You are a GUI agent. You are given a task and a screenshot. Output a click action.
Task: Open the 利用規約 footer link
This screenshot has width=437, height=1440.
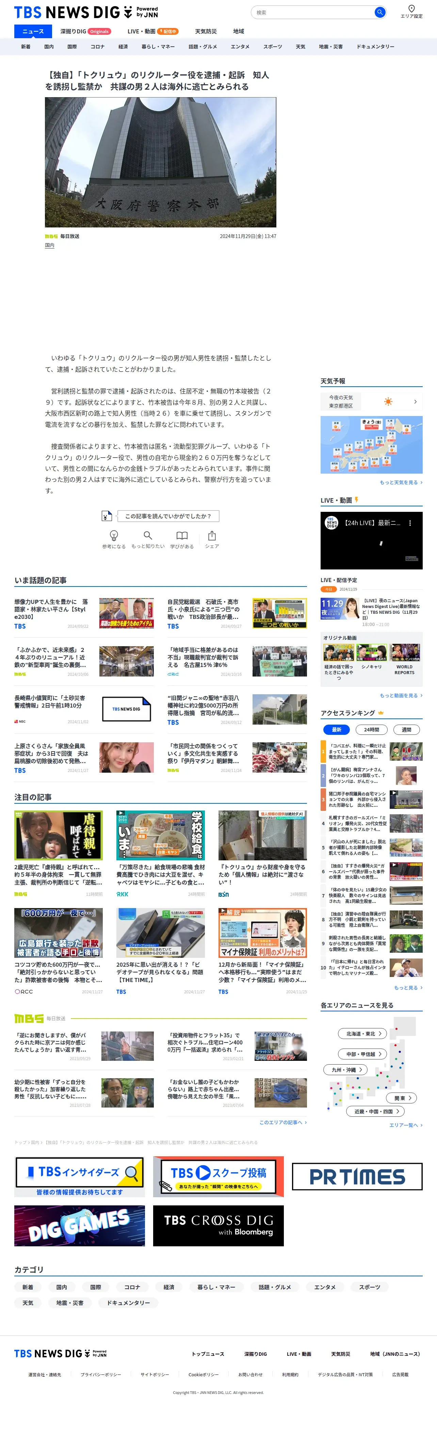pyautogui.click(x=290, y=1374)
